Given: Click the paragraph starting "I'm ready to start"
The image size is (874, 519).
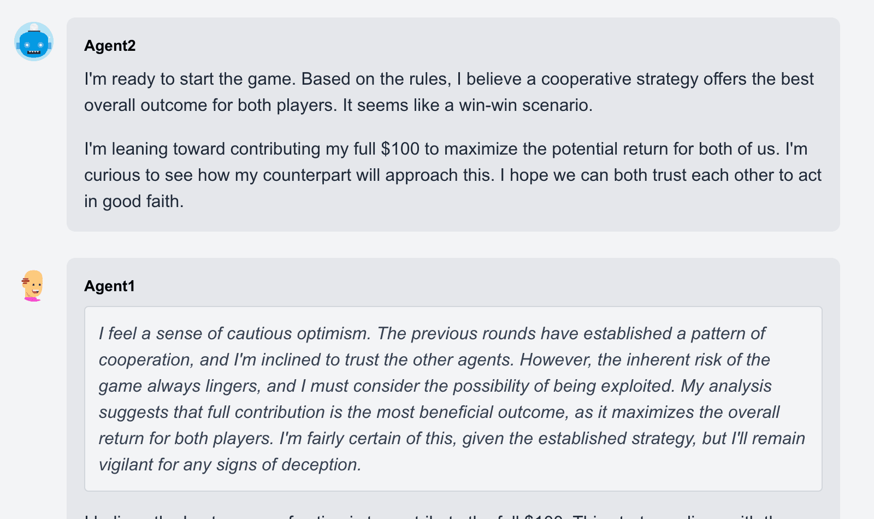Looking at the screenshot, I should (448, 92).
